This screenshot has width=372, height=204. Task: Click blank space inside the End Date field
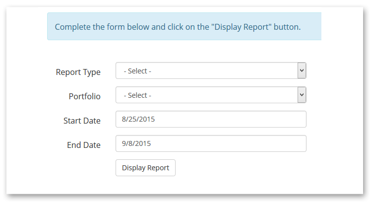click(x=228, y=143)
